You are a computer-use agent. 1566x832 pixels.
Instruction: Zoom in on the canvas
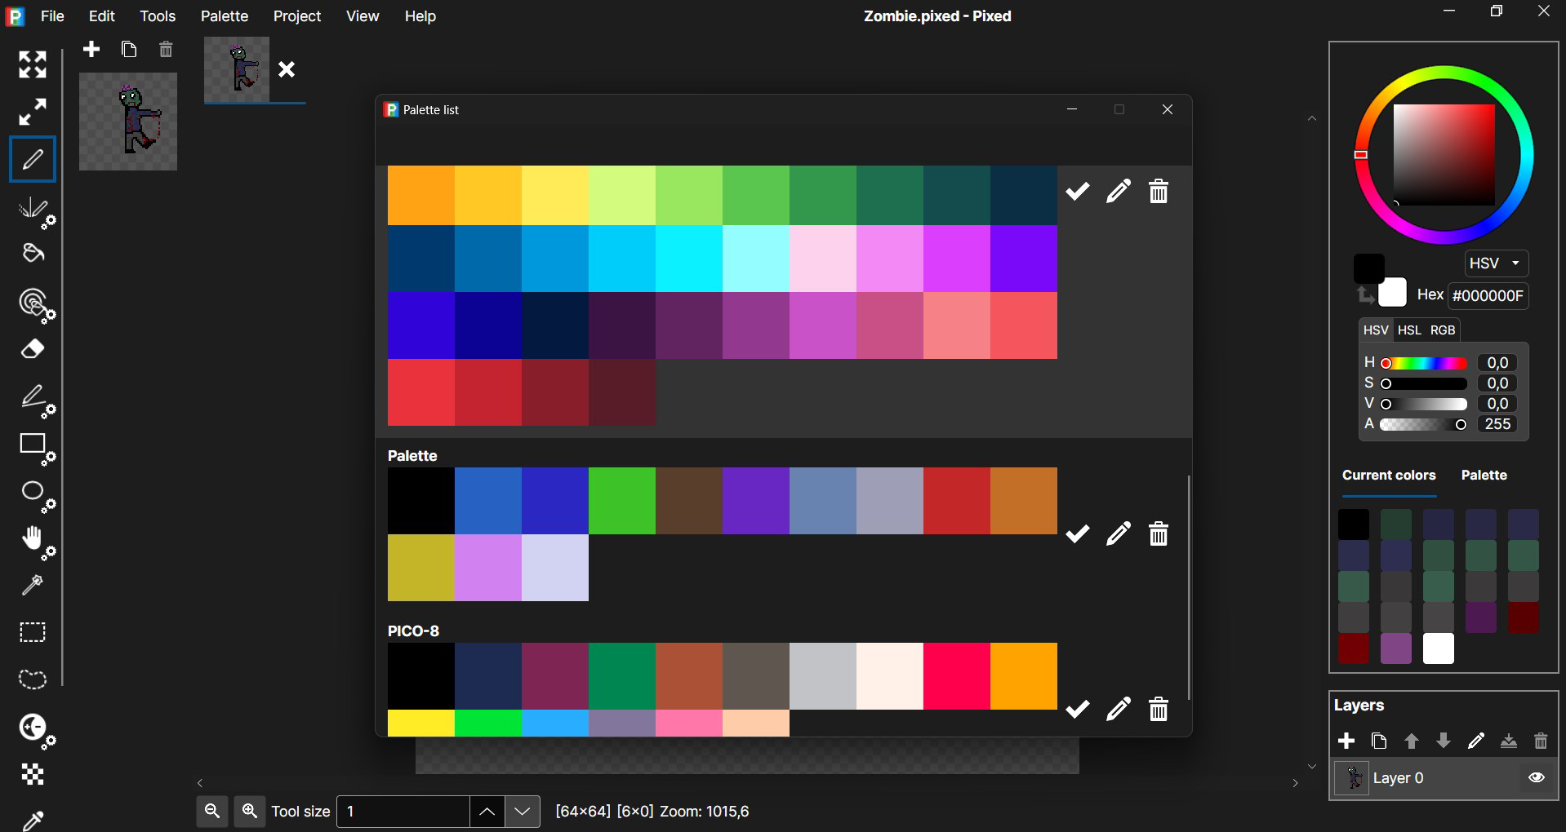250,812
